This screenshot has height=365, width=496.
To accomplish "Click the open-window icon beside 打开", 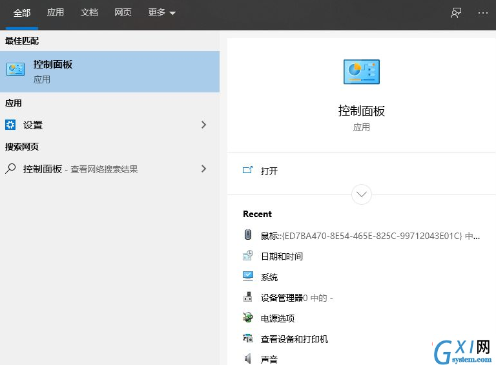I will (248, 170).
